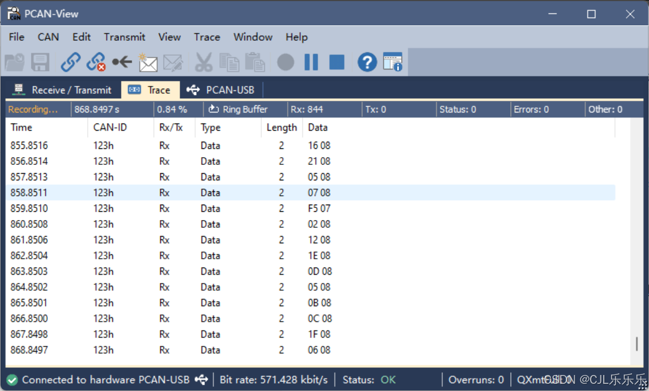Open the View menu

(169, 37)
